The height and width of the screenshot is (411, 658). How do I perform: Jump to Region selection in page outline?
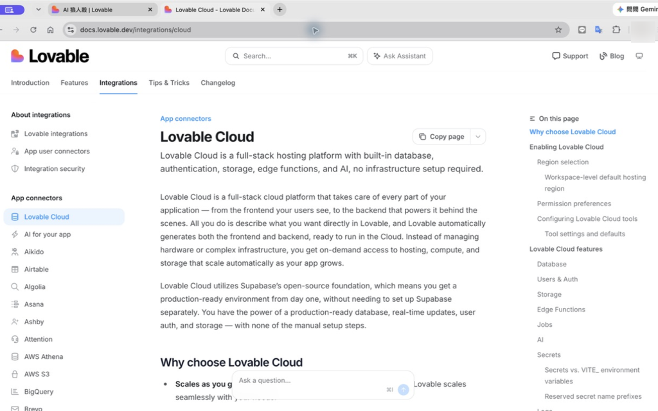coord(563,162)
